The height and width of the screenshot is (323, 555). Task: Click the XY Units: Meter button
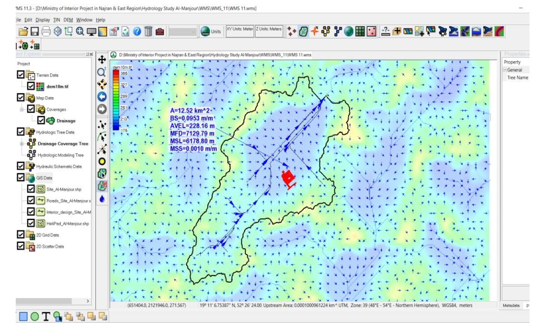[240, 31]
